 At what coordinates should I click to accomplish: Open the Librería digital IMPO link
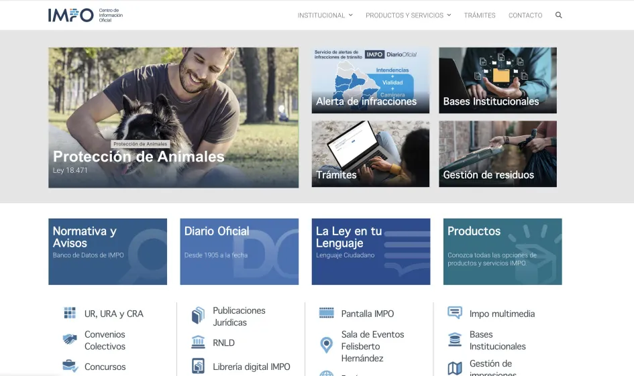tap(251, 367)
